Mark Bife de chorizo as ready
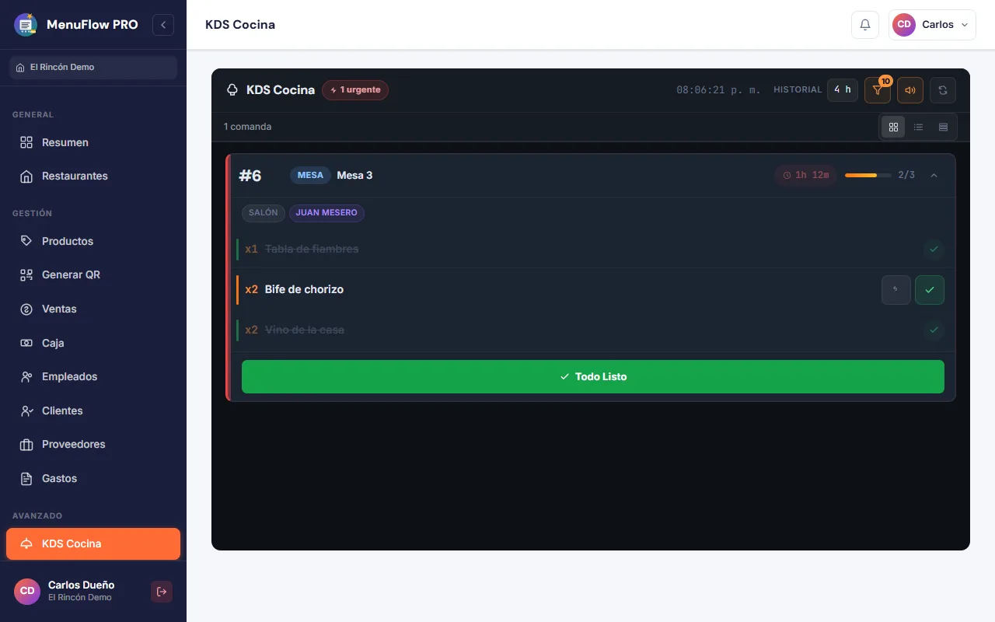 (930, 290)
